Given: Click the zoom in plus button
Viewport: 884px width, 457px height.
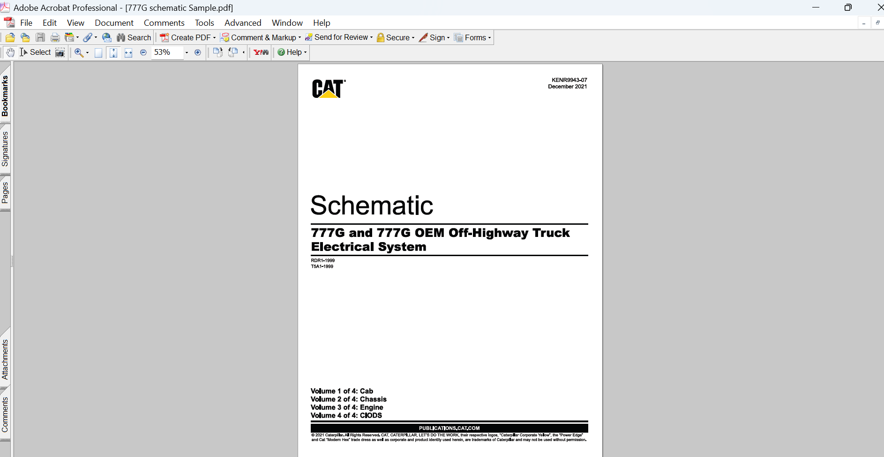Looking at the screenshot, I should (198, 52).
